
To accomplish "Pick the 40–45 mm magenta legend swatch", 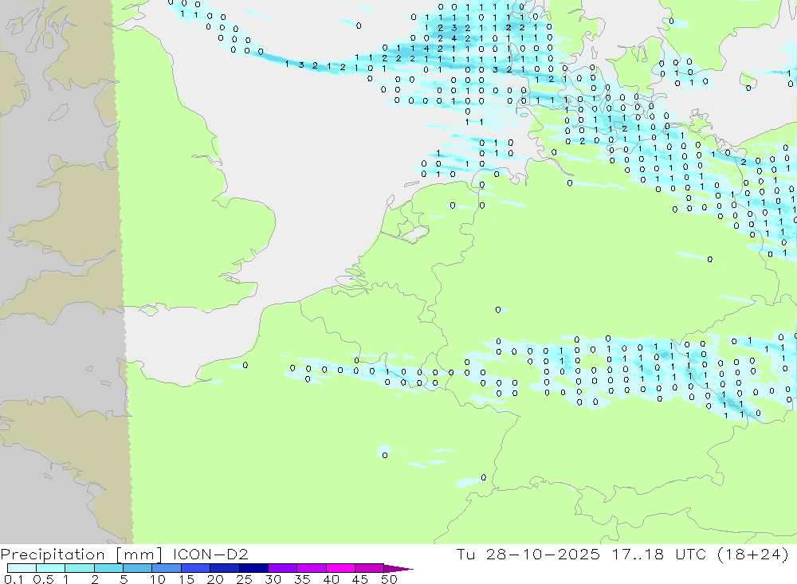I will (x=340, y=568).
